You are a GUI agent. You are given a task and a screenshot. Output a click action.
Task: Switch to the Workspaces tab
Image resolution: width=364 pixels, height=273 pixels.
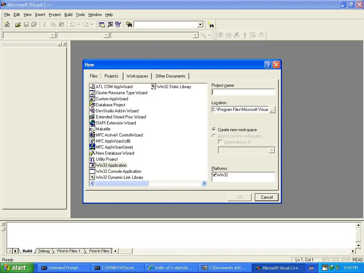137,76
